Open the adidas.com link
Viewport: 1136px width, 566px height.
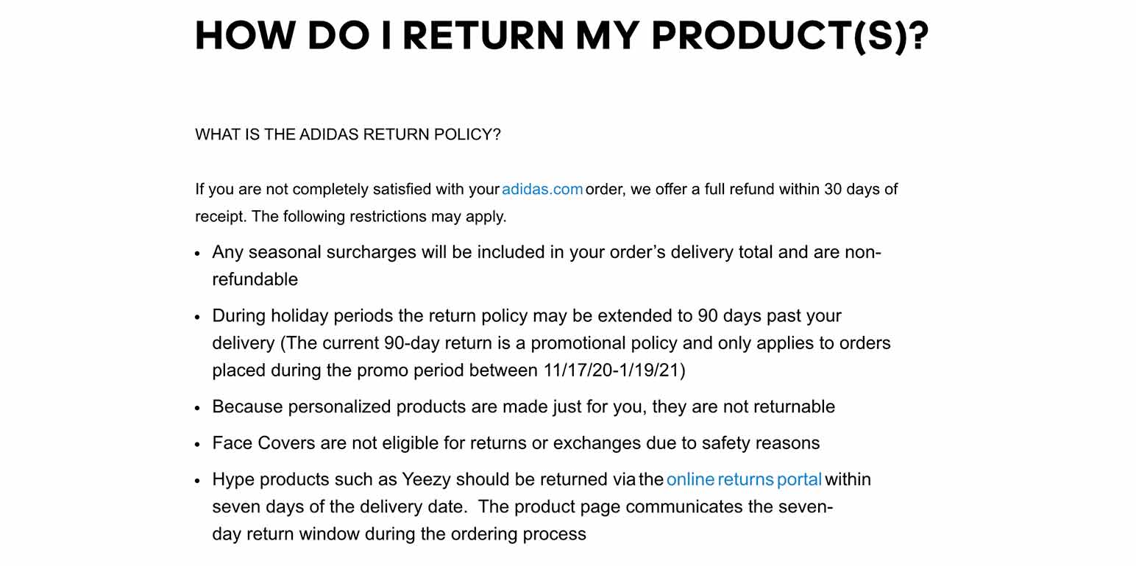[x=542, y=190]
